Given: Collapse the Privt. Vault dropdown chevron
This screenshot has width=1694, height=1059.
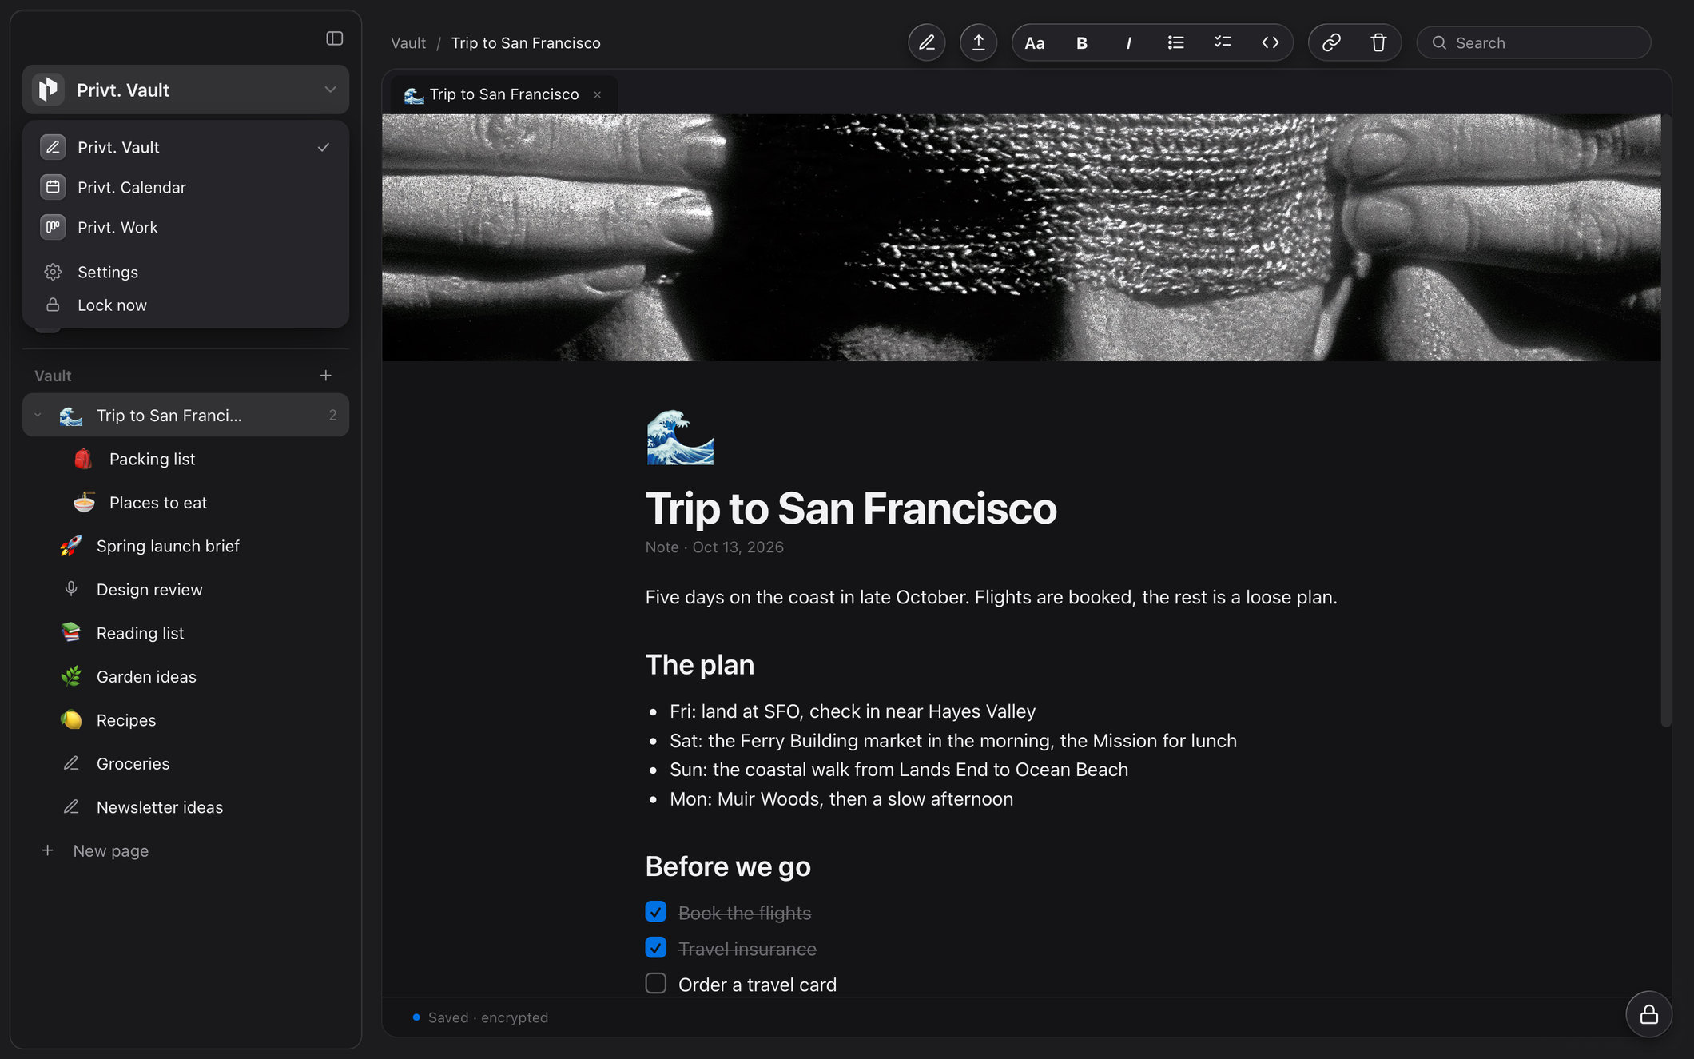Looking at the screenshot, I should pos(330,90).
